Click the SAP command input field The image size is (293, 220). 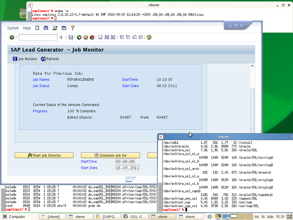click(x=38, y=37)
